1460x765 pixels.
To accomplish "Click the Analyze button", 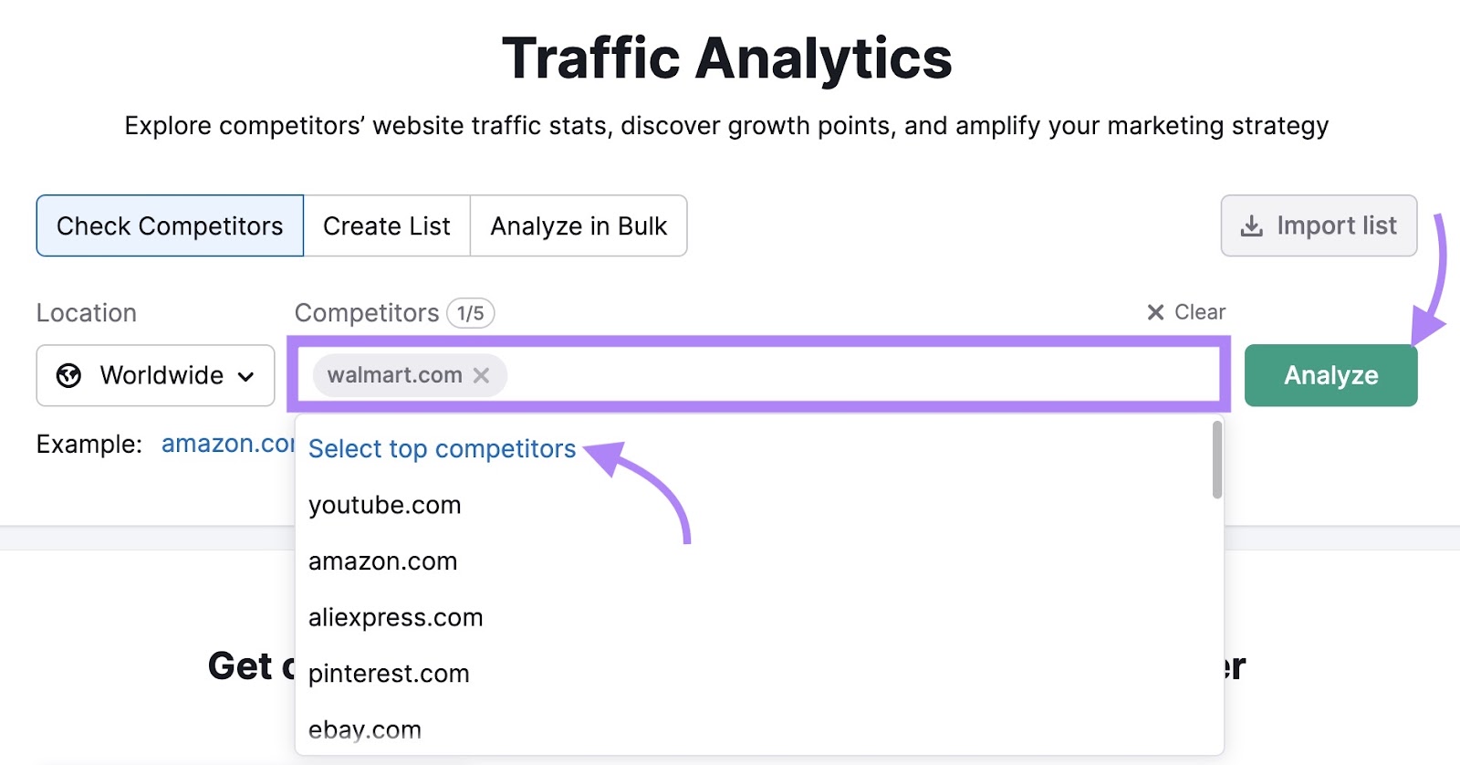I will [x=1330, y=375].
